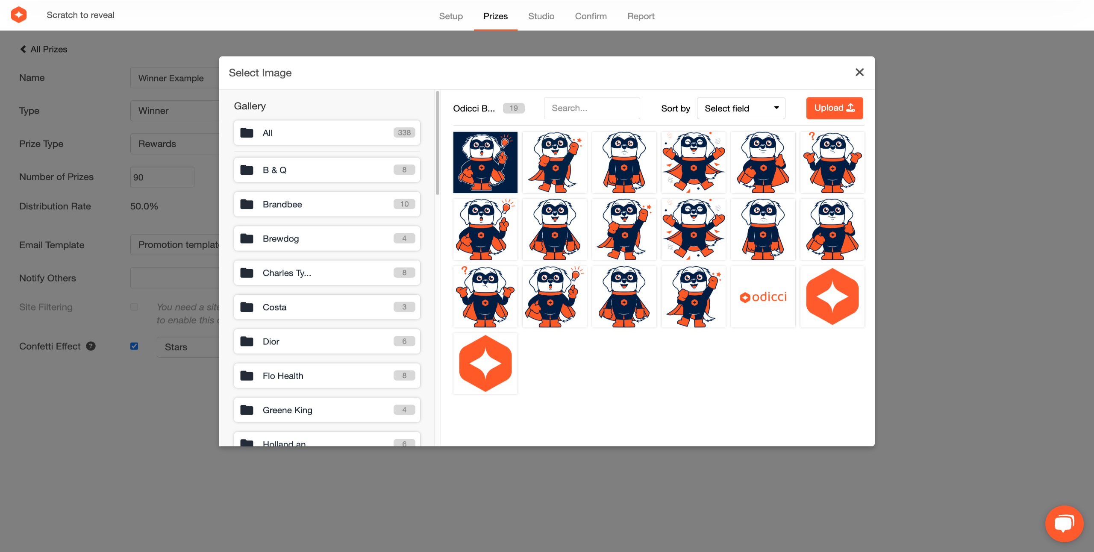Click the Upload button
Screen dimensions: 1094x552
click(834, 108)
